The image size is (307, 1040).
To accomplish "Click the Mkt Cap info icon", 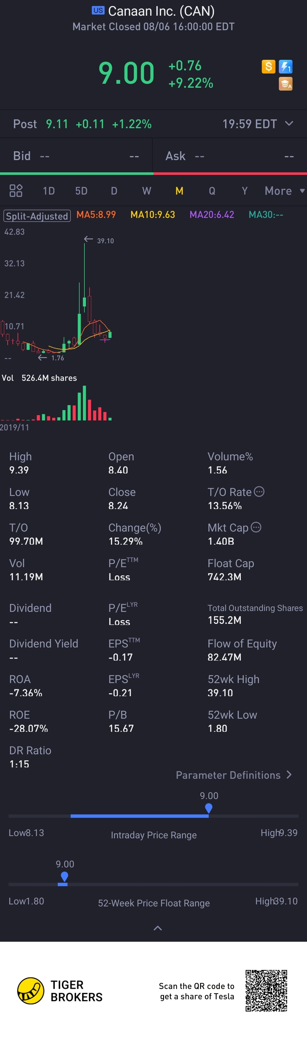I will (x=256, y=527).
